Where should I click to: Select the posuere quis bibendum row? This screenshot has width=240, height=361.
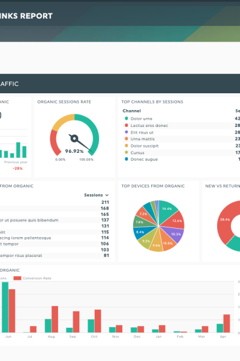(x=55, y=220)
